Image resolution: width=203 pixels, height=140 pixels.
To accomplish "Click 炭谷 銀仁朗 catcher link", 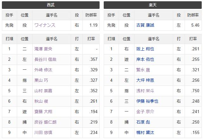I will pyautogui.click(x=45, y=122).
